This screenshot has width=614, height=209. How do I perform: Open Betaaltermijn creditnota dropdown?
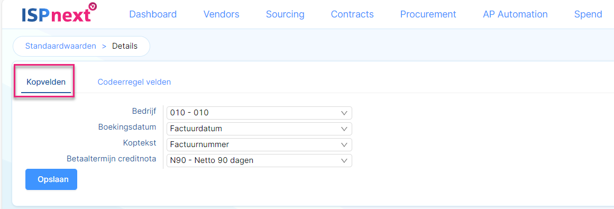point(259,160)
